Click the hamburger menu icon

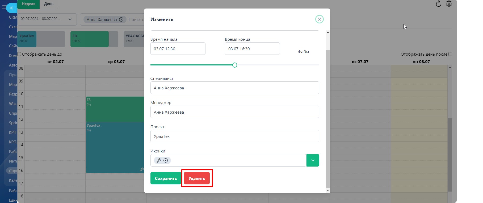(x=4, y=7)
